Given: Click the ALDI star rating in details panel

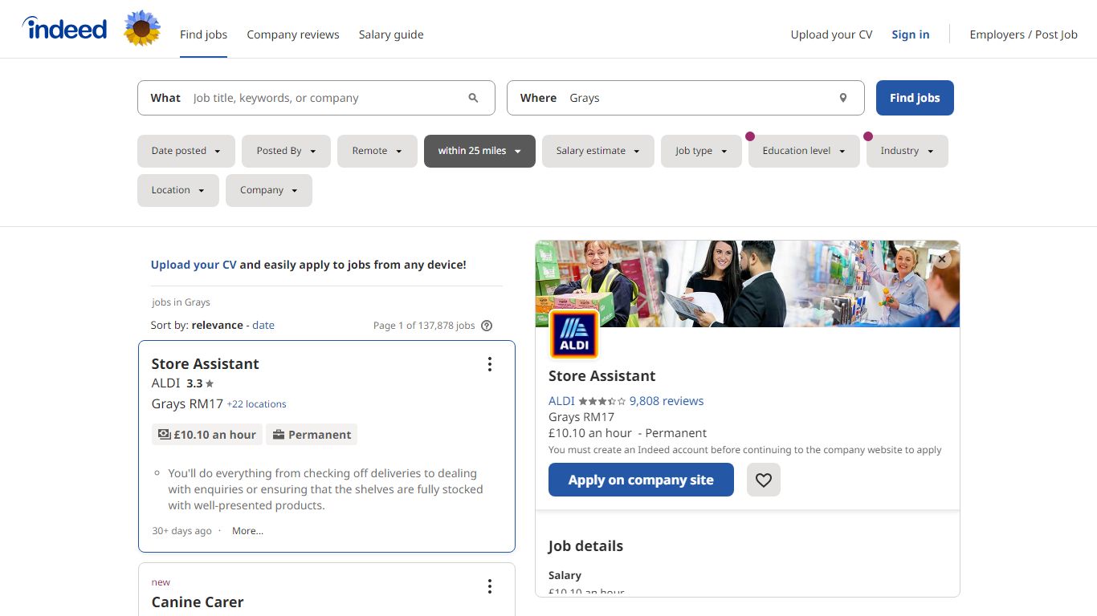Looking at the screenshot, I should (602, 401).
